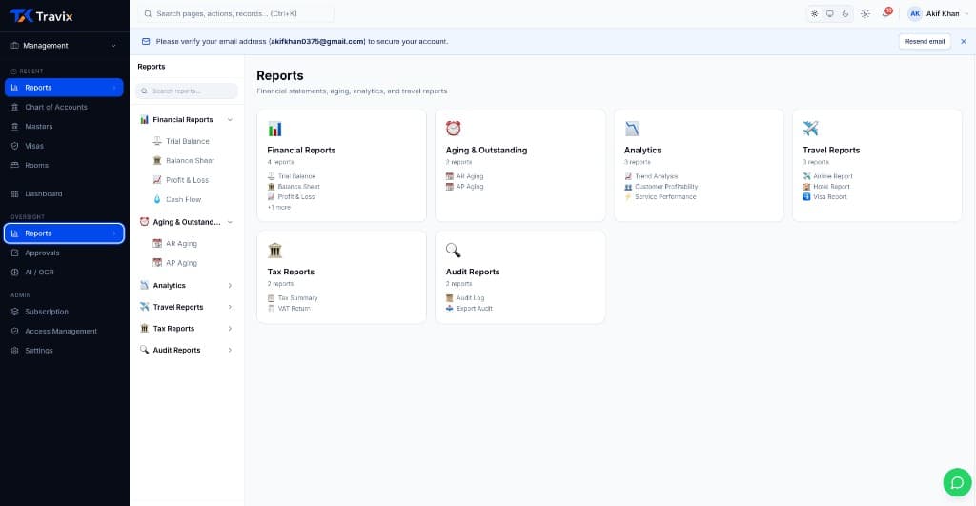Click the Tax Reports bank building card icon
Viewport: 976px width, 506px height.
tap(274, 251)
